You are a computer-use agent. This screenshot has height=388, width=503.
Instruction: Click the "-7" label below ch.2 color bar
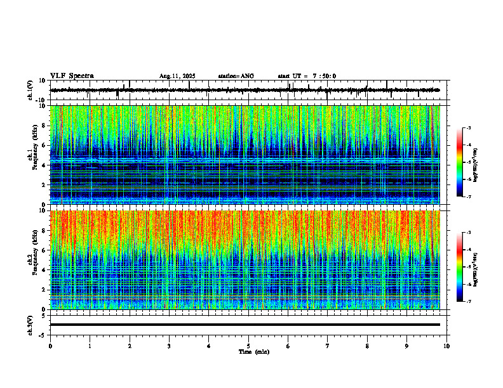pos(469,302)
